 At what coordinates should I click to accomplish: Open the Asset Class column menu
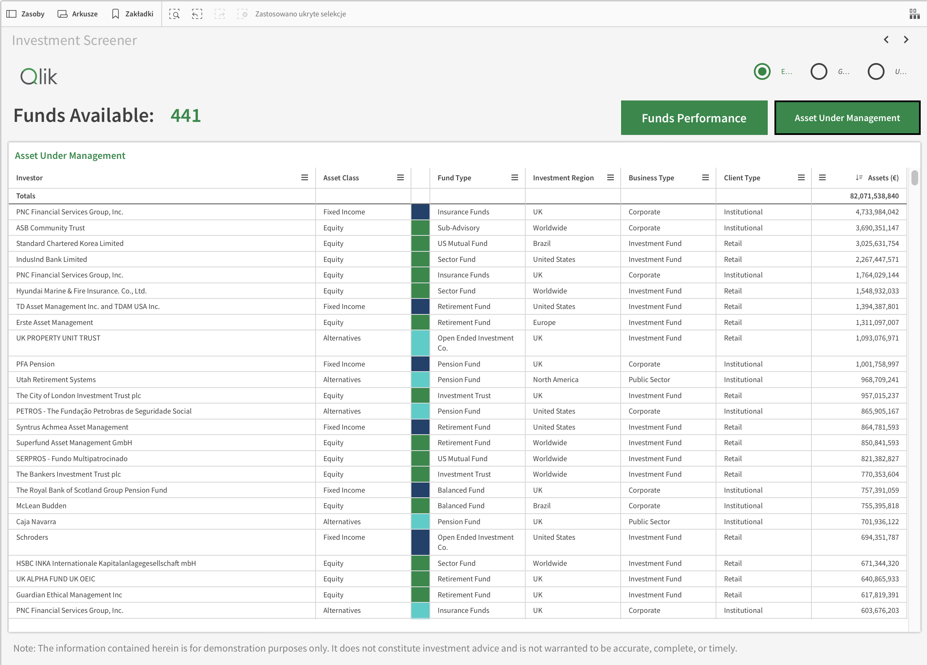point(400,178)
